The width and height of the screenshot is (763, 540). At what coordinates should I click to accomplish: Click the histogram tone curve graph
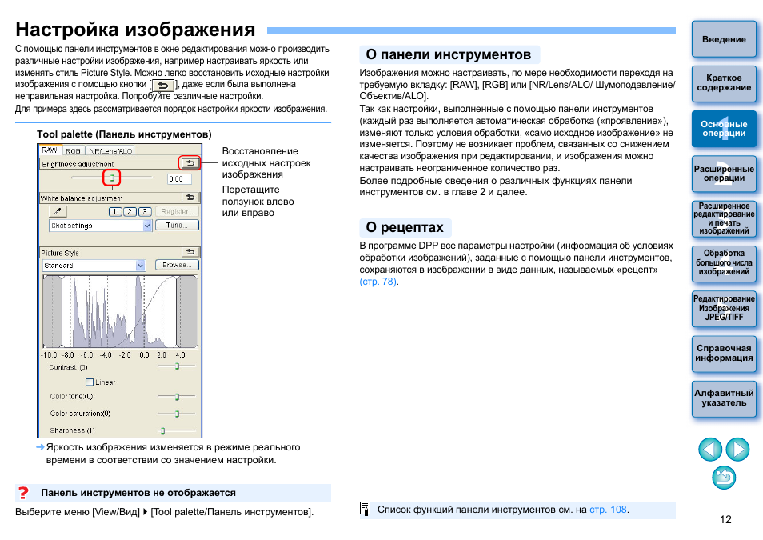(120, 312)
